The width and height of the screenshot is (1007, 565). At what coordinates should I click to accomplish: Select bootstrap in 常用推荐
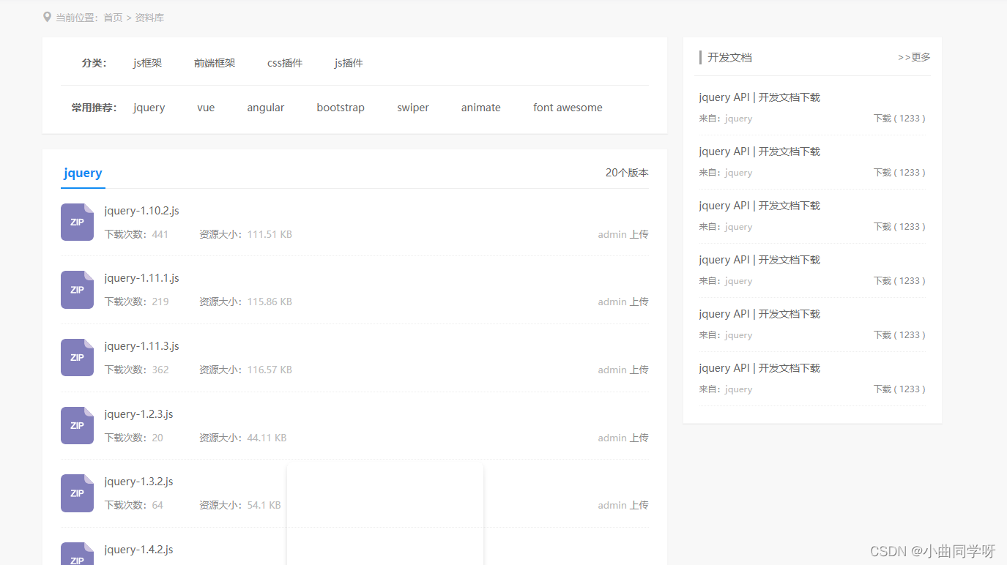(x=341, y=108)
